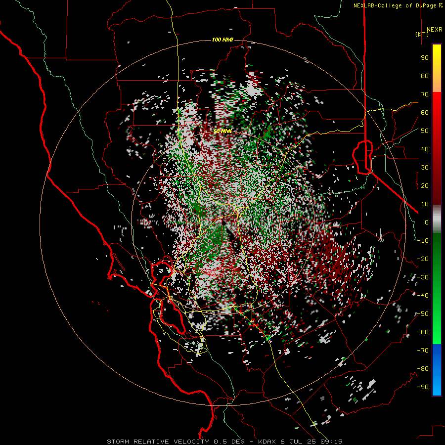Click the 70 scale label
Screen dimensions: 445x445
click(425, 94)
